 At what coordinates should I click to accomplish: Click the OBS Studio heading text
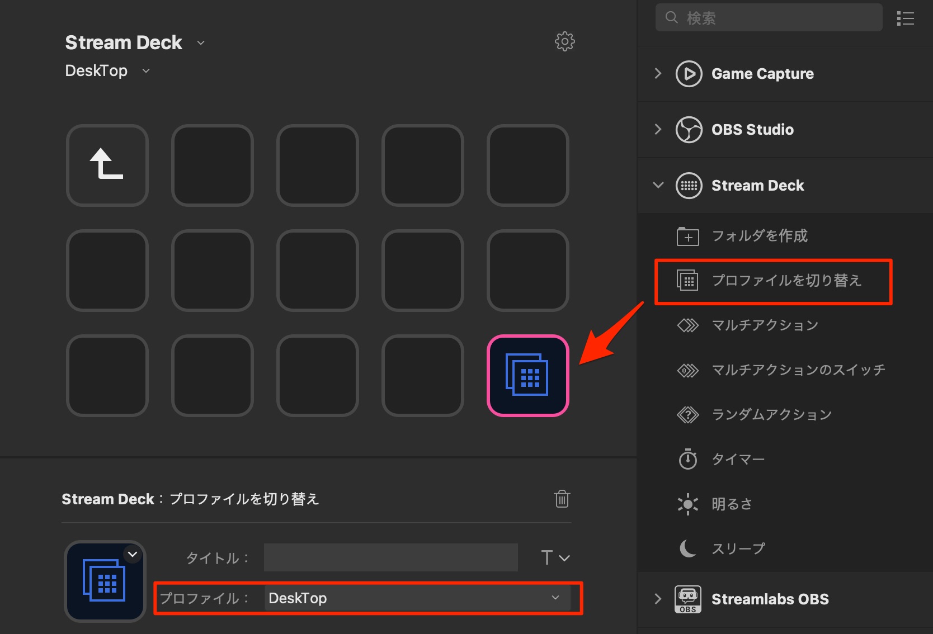click(x=752, y=130)
